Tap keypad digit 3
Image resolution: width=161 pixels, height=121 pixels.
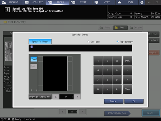pyautogui.click(x=117, y=61)
